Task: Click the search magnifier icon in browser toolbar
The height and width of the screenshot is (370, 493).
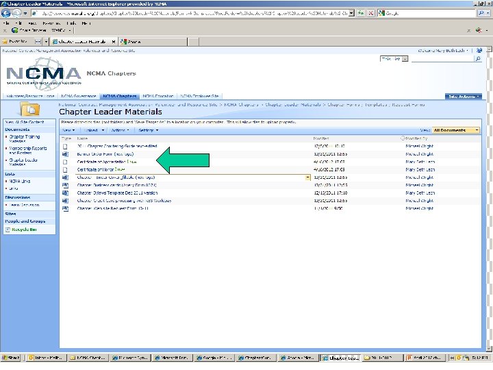Action: pos(481,13)
